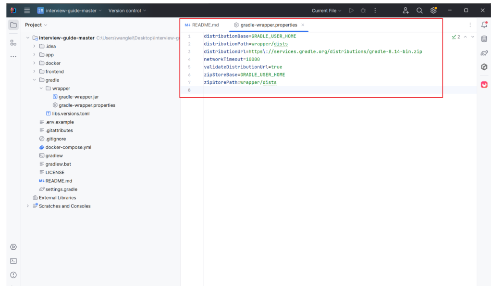Open the Problems tool window icon
This screenshot has height=293, width=492.
13,275
